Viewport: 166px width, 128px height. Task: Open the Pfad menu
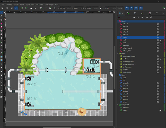(33, 5)
